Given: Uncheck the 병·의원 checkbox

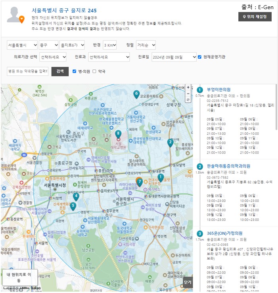Looking at the screenshot, I should coord(75,71).
